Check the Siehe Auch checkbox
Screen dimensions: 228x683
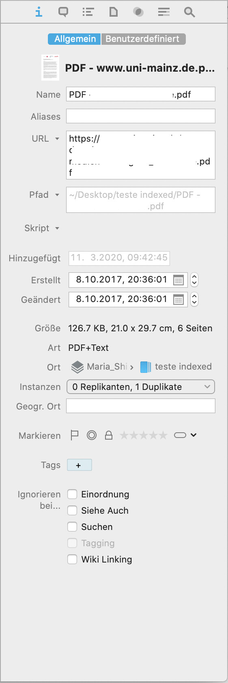(72, 510)
